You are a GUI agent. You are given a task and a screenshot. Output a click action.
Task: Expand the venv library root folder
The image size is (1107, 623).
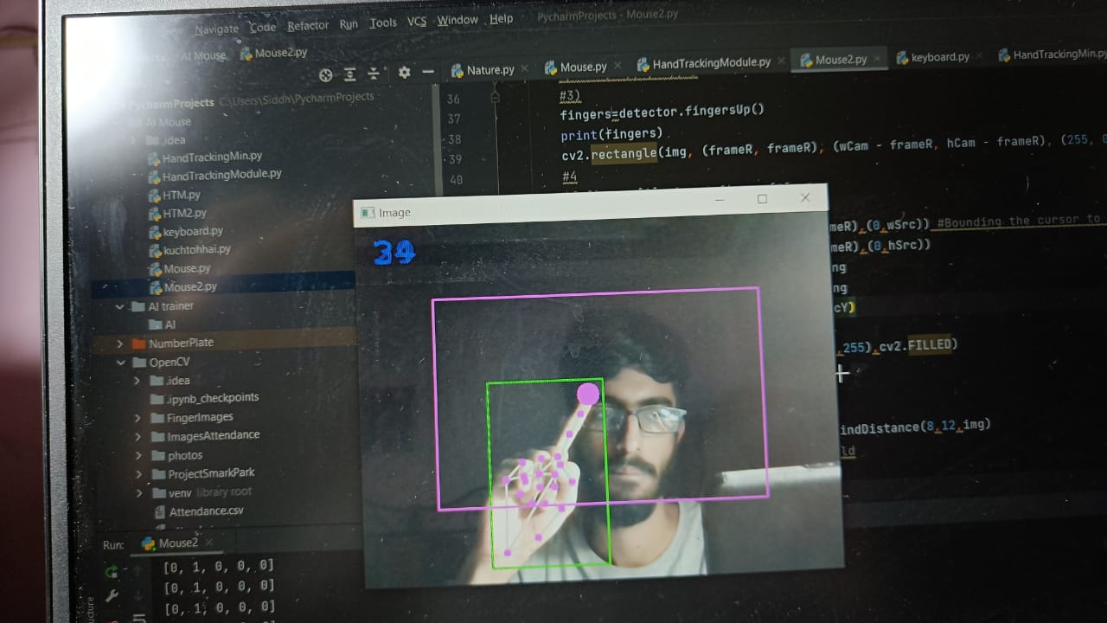138,491
